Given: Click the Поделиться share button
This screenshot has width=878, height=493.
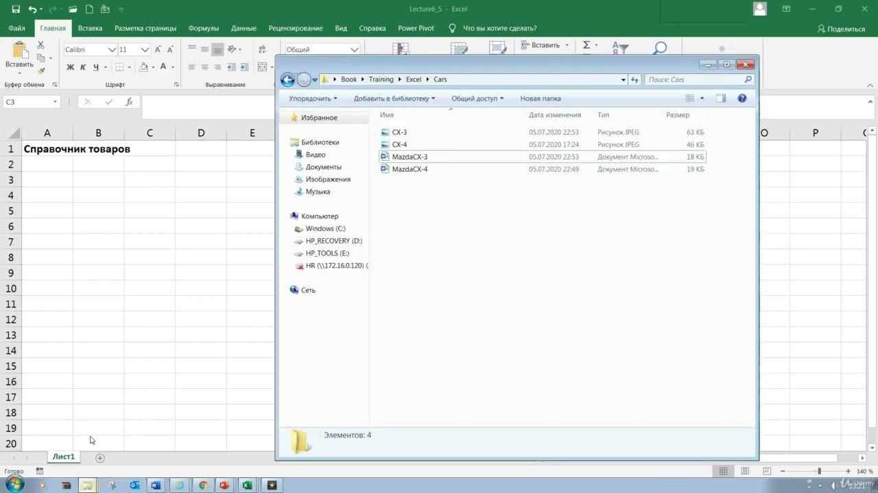Looking at the screenshot, I should [x=841, y=29].
